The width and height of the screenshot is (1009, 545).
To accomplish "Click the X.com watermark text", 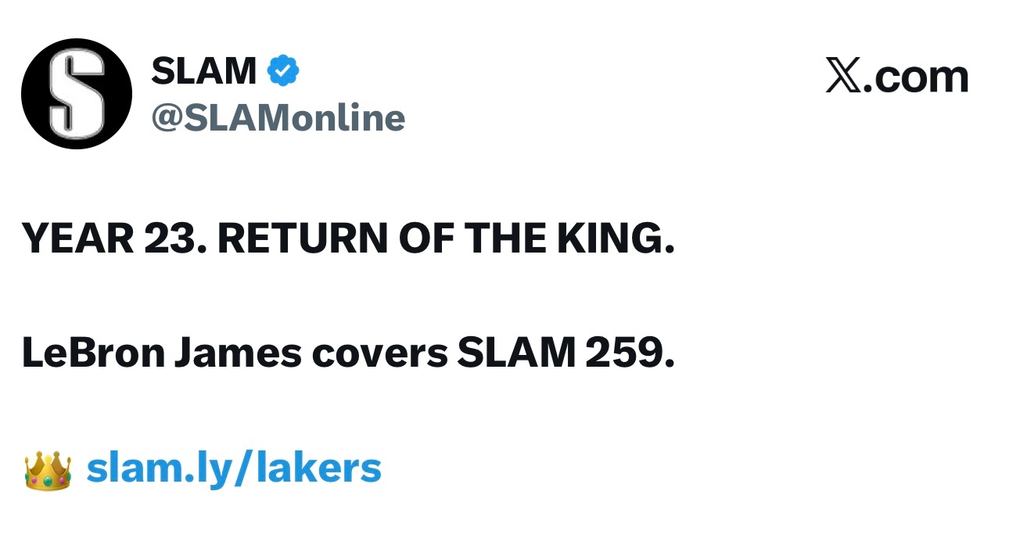I will [896, 77].
